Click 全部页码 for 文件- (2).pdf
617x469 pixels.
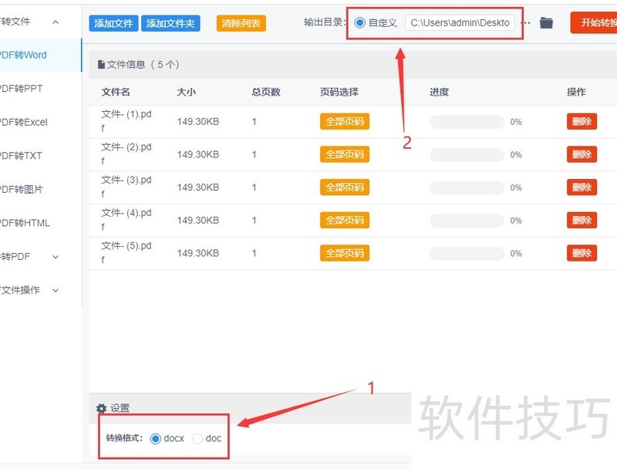click(x=345, y=154)
